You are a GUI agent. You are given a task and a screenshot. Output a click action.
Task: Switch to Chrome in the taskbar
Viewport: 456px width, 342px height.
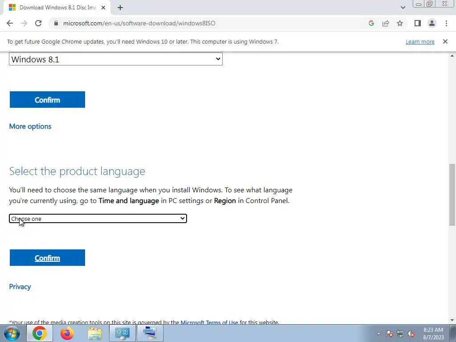tap(40, 333)
